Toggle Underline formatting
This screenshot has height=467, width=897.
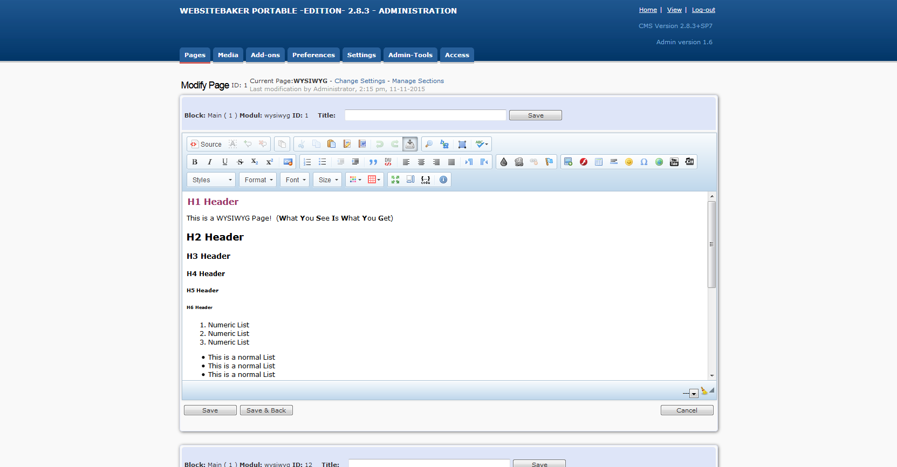(225, 162)
